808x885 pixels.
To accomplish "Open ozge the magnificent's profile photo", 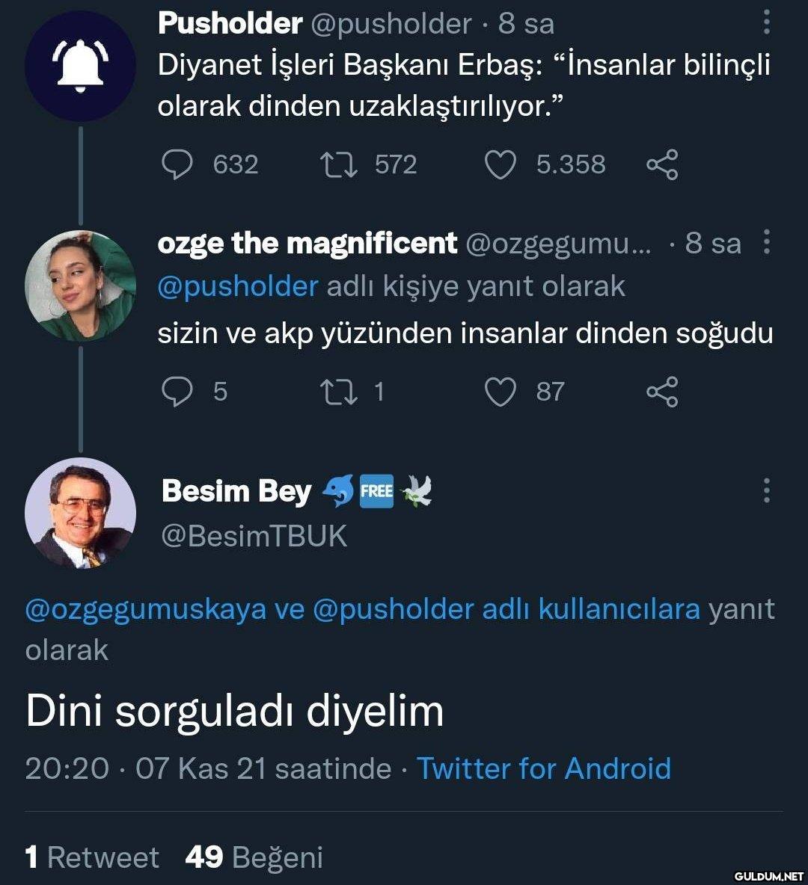I will 80,286.
